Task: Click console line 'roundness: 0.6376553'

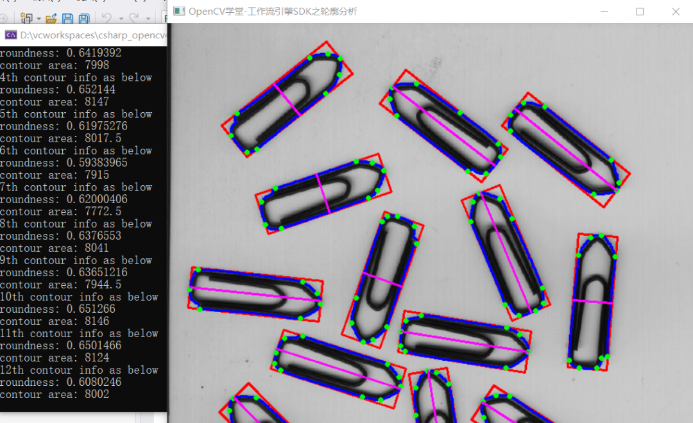Action: tap(61, 236)
